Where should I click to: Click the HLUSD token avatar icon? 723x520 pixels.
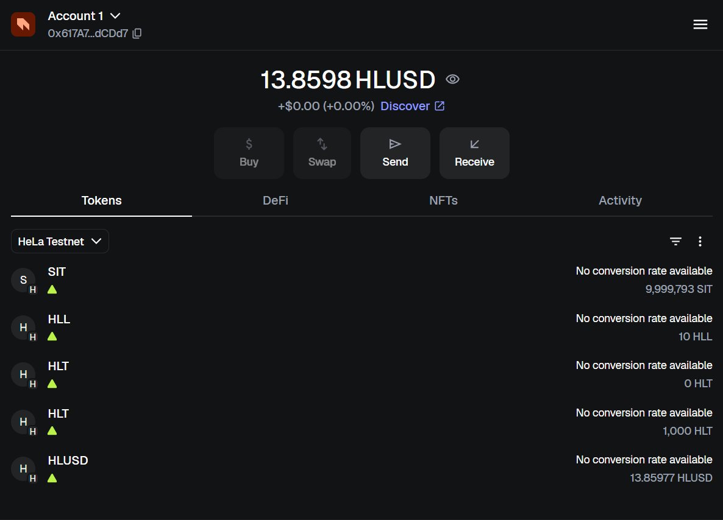tap(23, 469)
